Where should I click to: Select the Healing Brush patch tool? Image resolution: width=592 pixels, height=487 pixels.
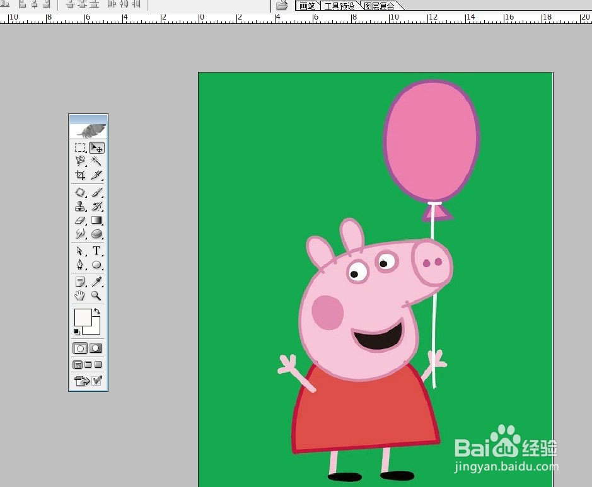[x=79, y=192]
